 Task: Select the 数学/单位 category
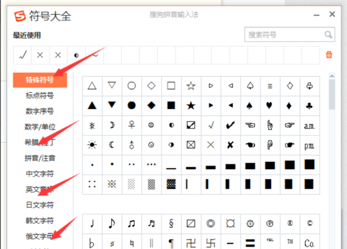point(40,127)
